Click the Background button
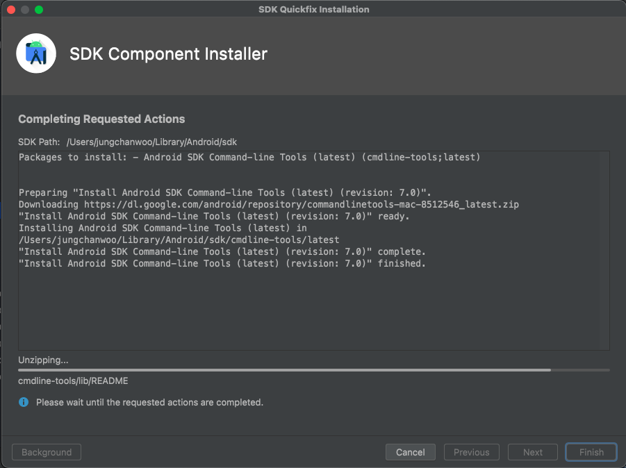 point(47,452)
